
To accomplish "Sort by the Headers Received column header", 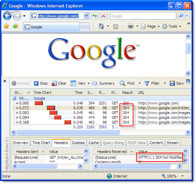I will point(114,152).
